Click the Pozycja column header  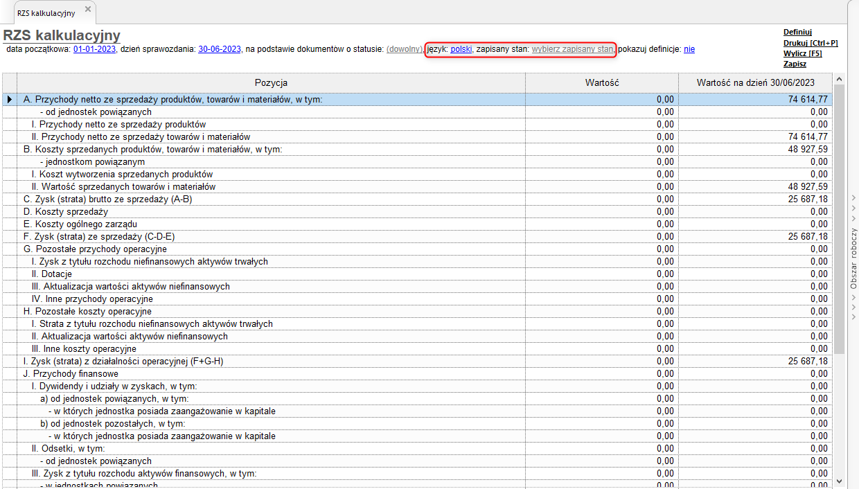coord(270,82)
